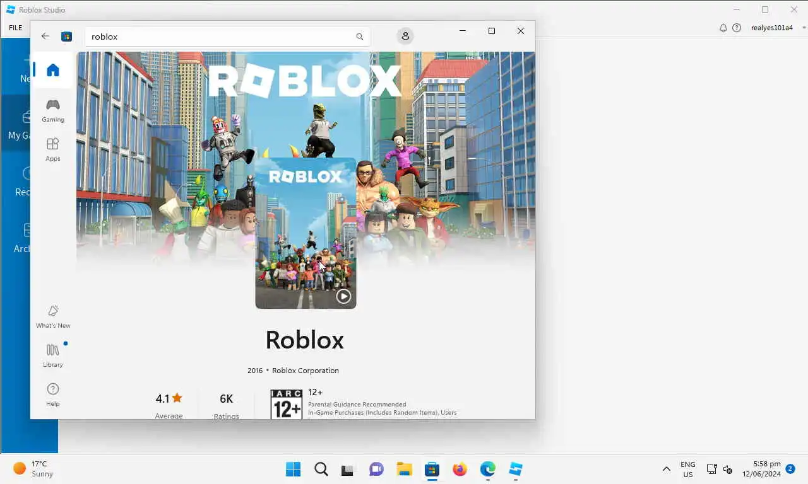Open the notification count badge
Image resolution: width=808 pixels, height=484 pixels.
pos(790,469)
